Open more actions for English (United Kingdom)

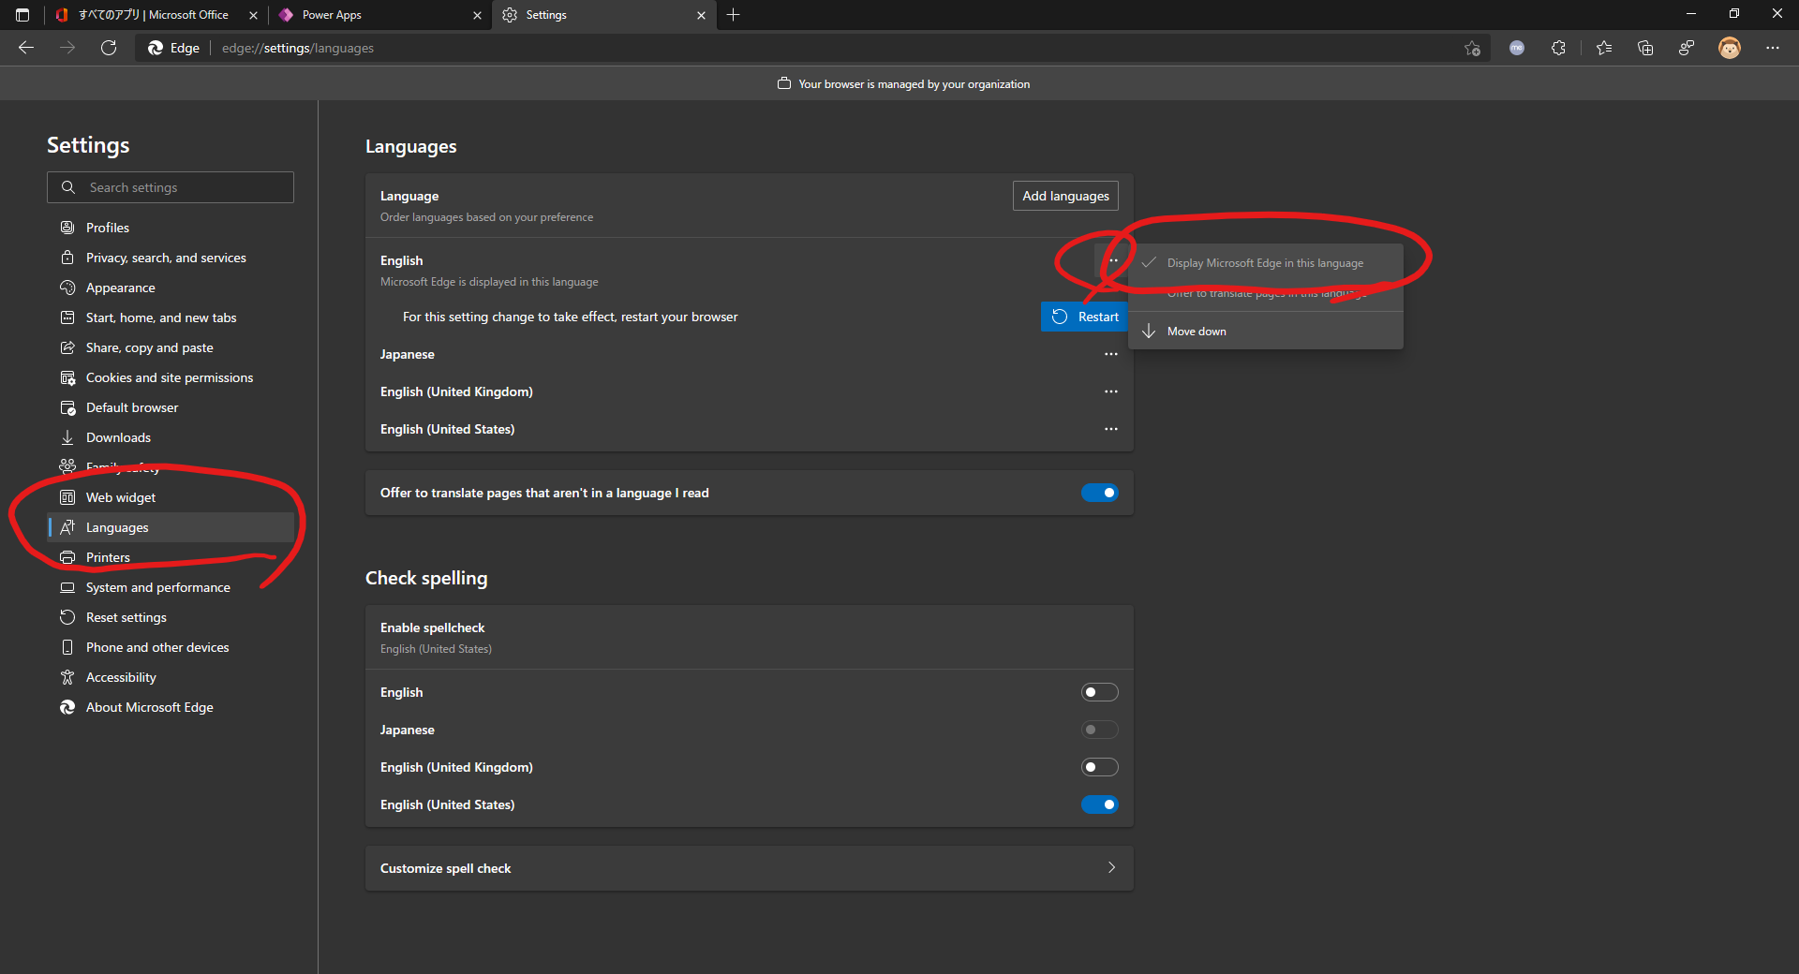tap(1111, 391)
